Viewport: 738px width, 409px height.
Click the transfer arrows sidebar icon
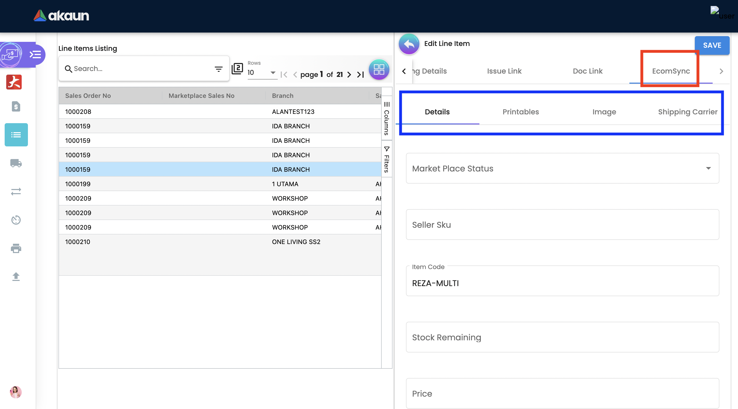pos(16,191)
